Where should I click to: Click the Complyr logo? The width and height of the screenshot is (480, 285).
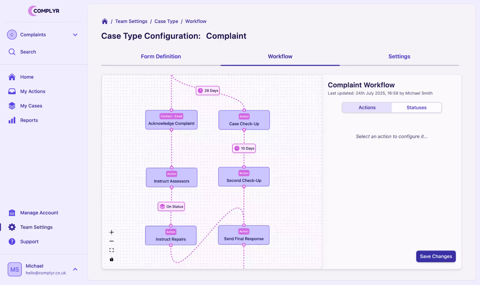coord(44,11)
